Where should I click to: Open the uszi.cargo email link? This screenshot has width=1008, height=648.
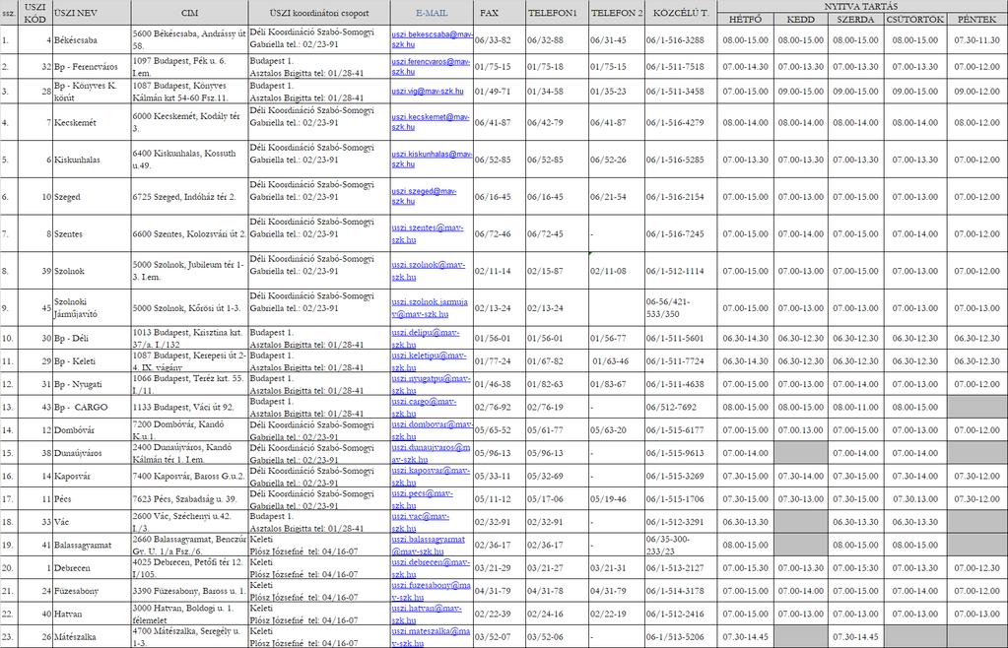coord(425,407)
